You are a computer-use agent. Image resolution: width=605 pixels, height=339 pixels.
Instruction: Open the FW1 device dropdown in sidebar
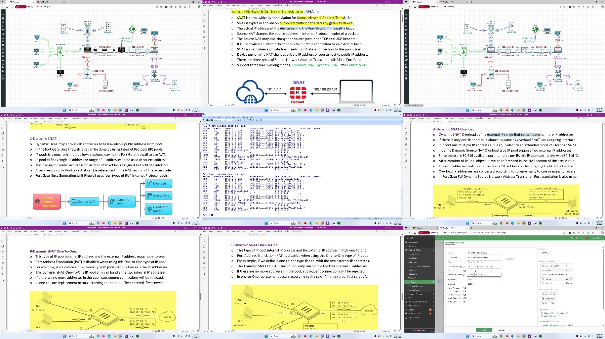[x=419, y=238]
